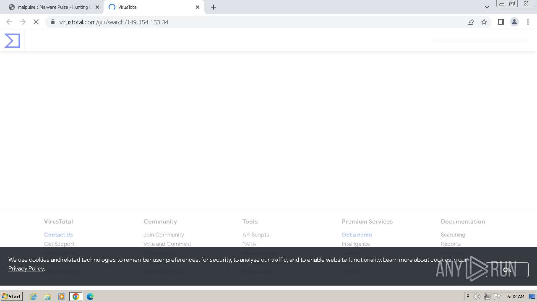Go forward in browser history
Image resolution: width=537 pixels, height=302 pixels.
(x=23, y=22)
